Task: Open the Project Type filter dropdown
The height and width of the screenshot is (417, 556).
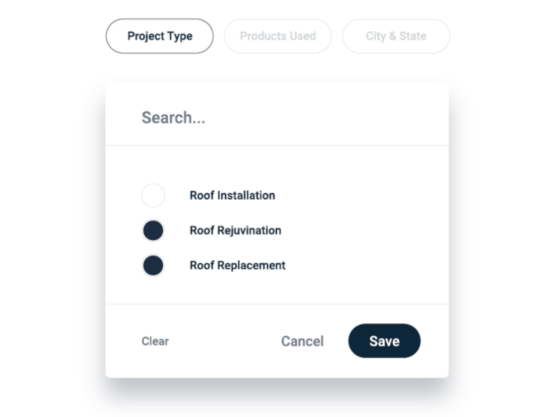Action: (x=159, y=36)
